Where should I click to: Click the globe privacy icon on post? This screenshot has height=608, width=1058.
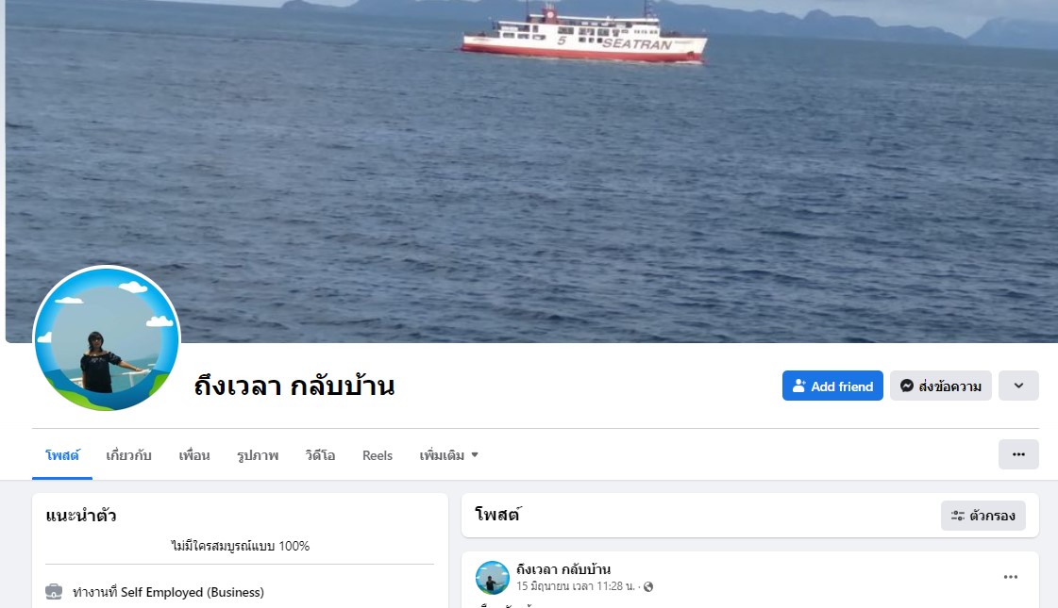coord(648,586)
